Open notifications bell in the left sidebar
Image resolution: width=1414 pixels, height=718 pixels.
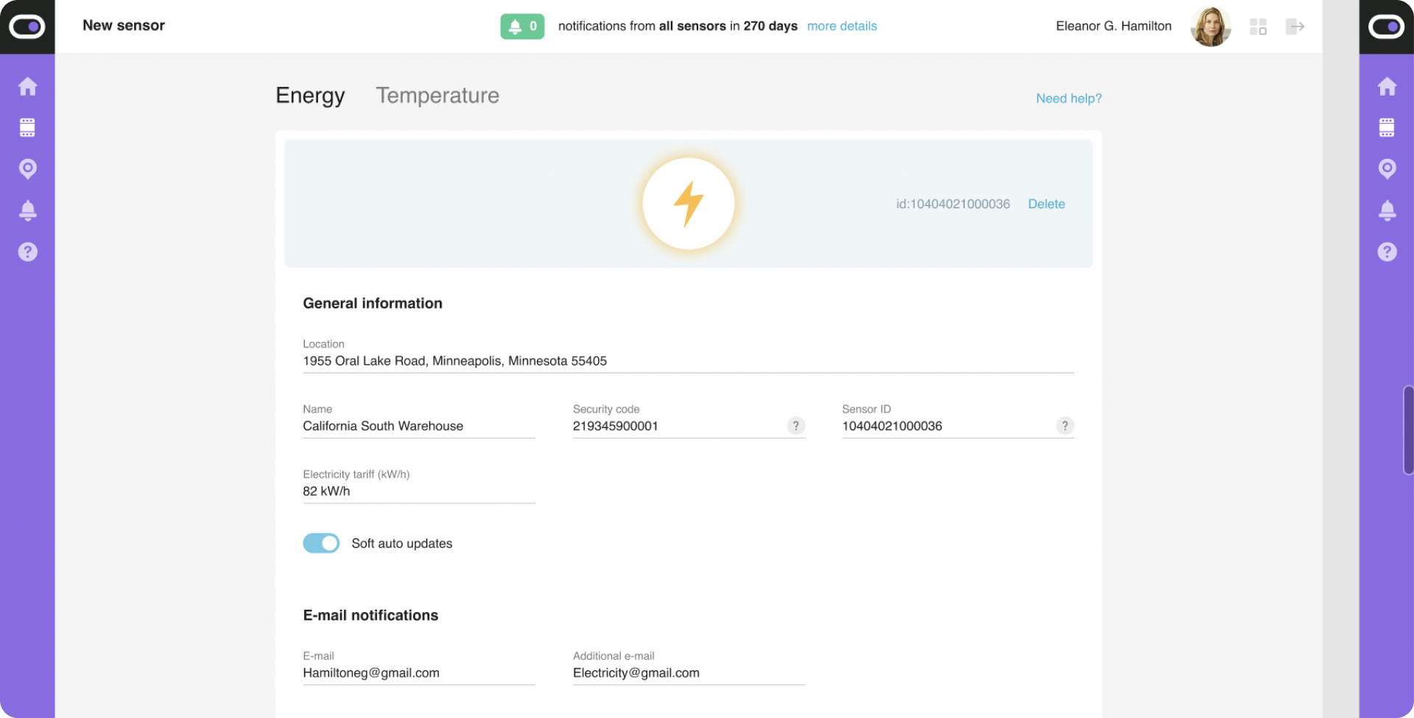pyautogui.click(x=27, y=210)
